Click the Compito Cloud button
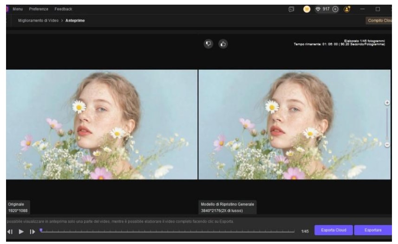The height and width of the screenshot is (244, 398). pyautogui.click(x=379, y=20)
